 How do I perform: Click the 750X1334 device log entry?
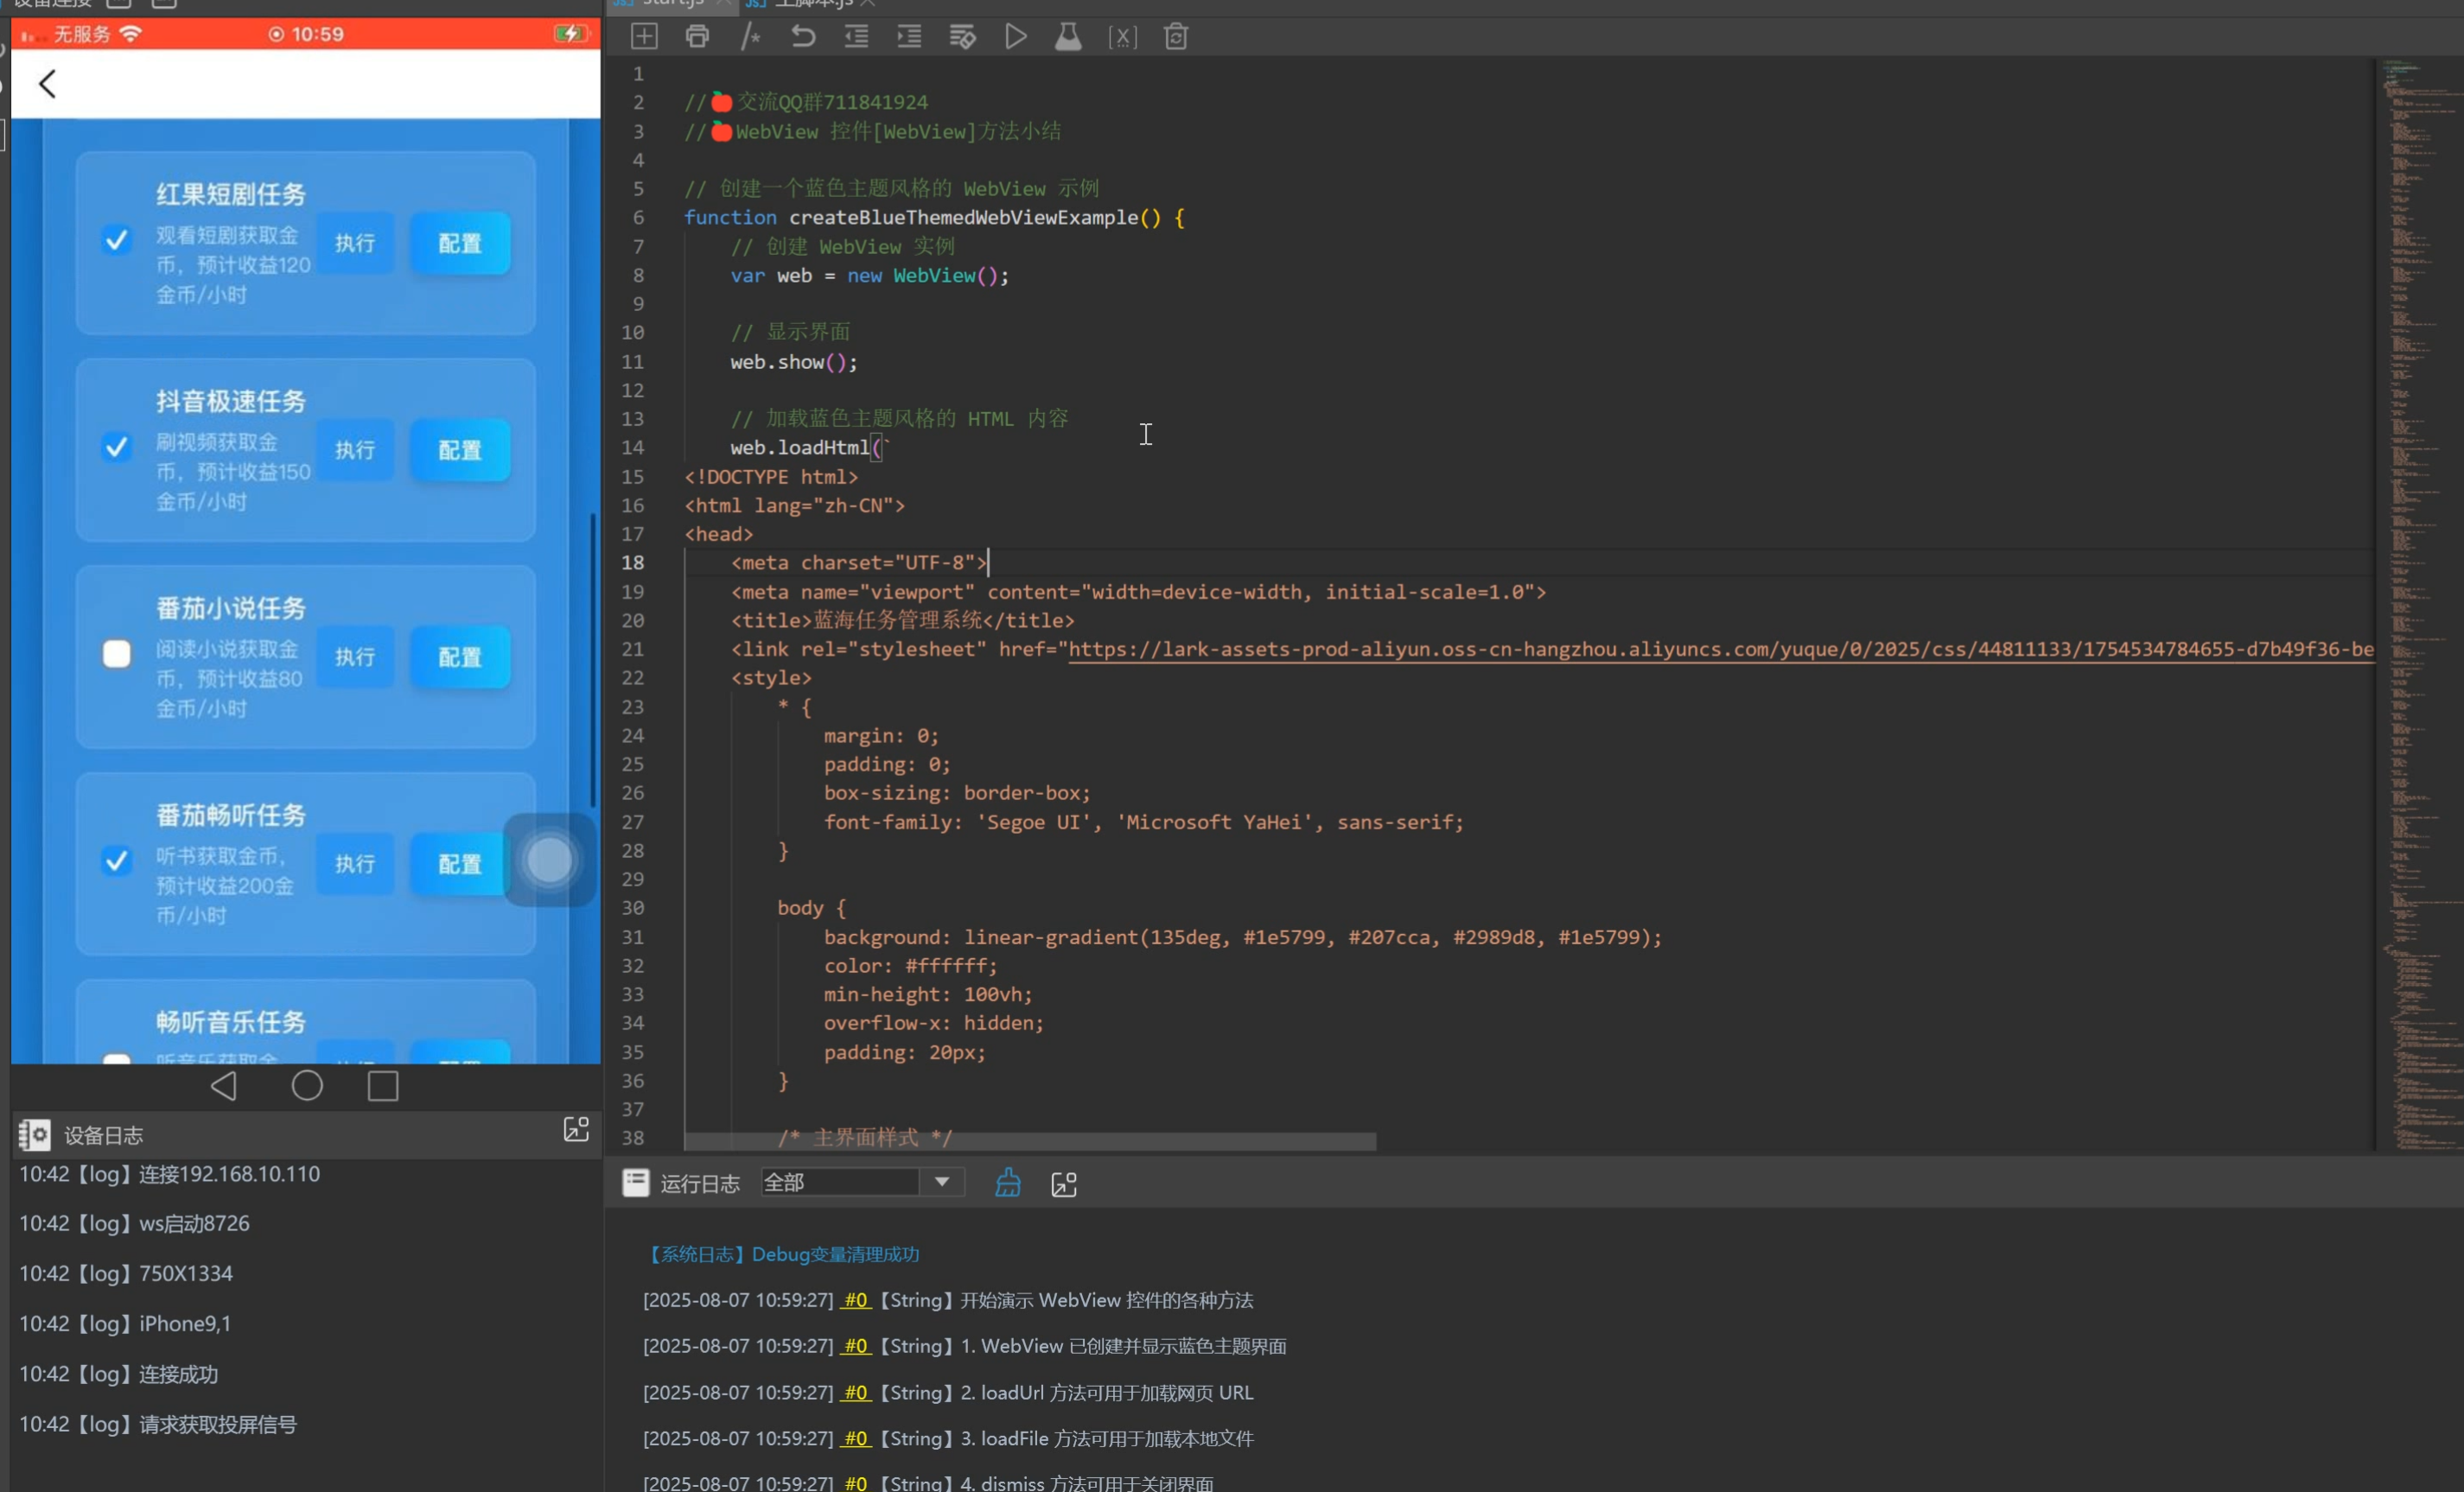click(x=126, y=1274)
